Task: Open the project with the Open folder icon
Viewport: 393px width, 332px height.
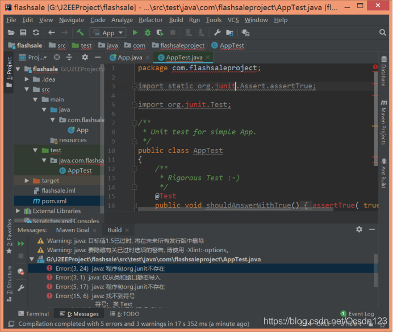Action: pos(11,32)
